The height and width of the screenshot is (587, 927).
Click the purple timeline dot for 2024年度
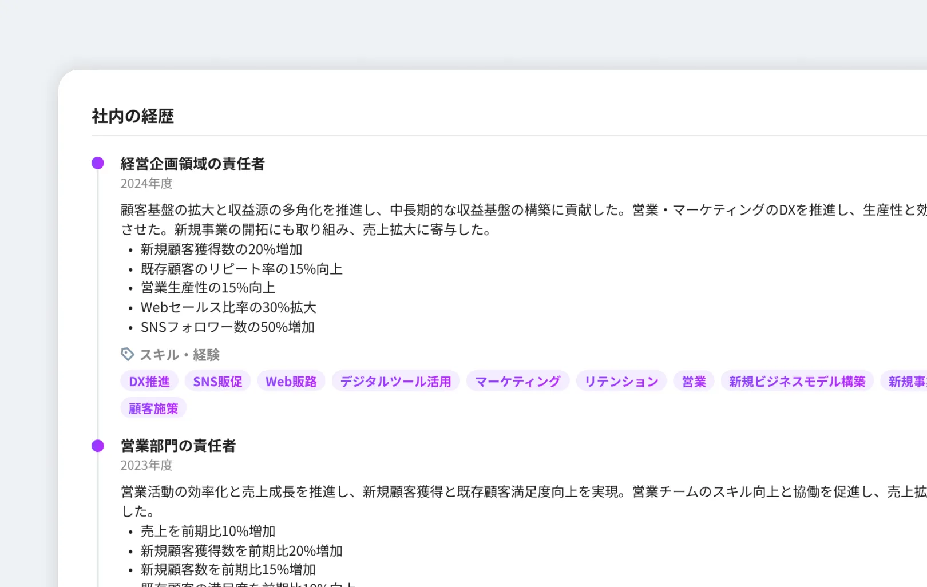tap(98, 163)
